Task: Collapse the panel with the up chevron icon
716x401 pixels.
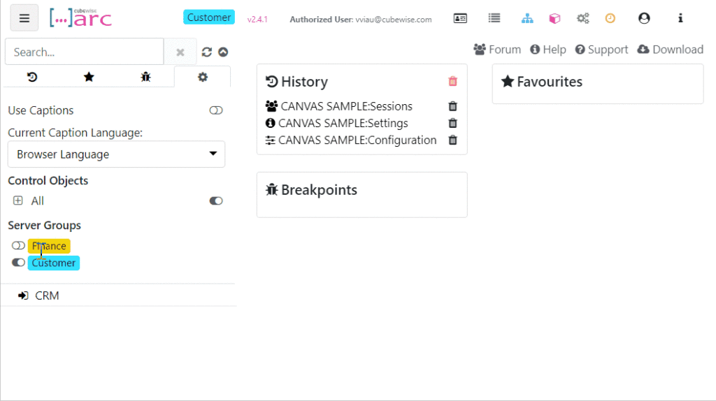Action: pos(223,52)
